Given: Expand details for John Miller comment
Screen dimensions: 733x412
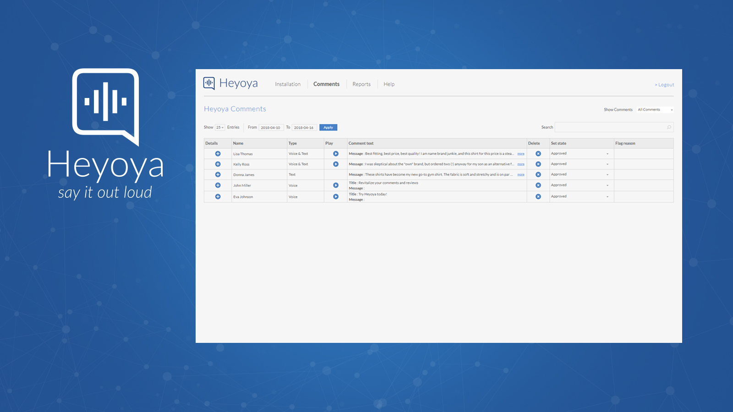Looking at the screenshot, I should point(218,185).
